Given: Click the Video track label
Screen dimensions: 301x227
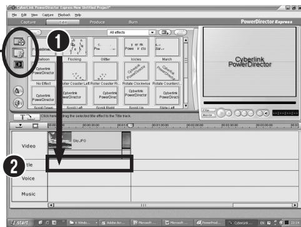Looking at the screenshot, I should click(29, 146).
